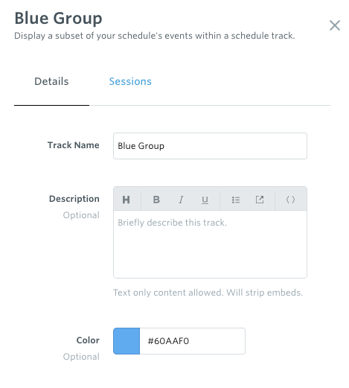Click the Color label

[x=88, y=340]
